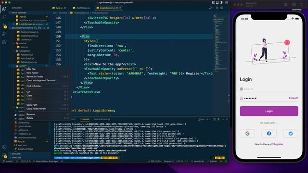Click master branch in status bar
This screenshot has width=308, height=173.
[x=8, y=161]
